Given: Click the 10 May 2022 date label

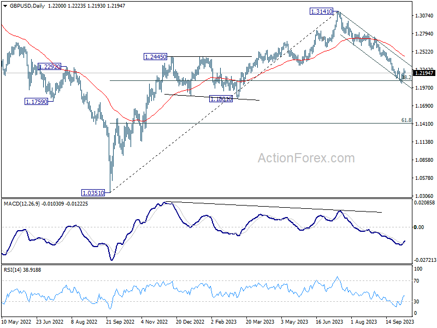Looking at the screenshot, I should coord(16,322).
